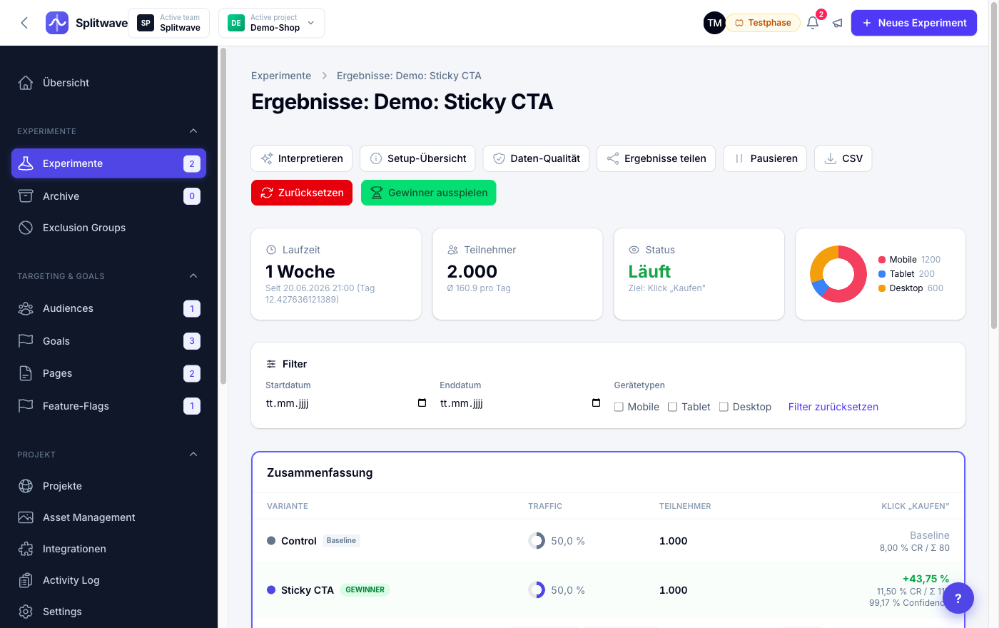Go to Übersicht in sidebar
Screen dimensions: 999x628
(x=108, y=83)
